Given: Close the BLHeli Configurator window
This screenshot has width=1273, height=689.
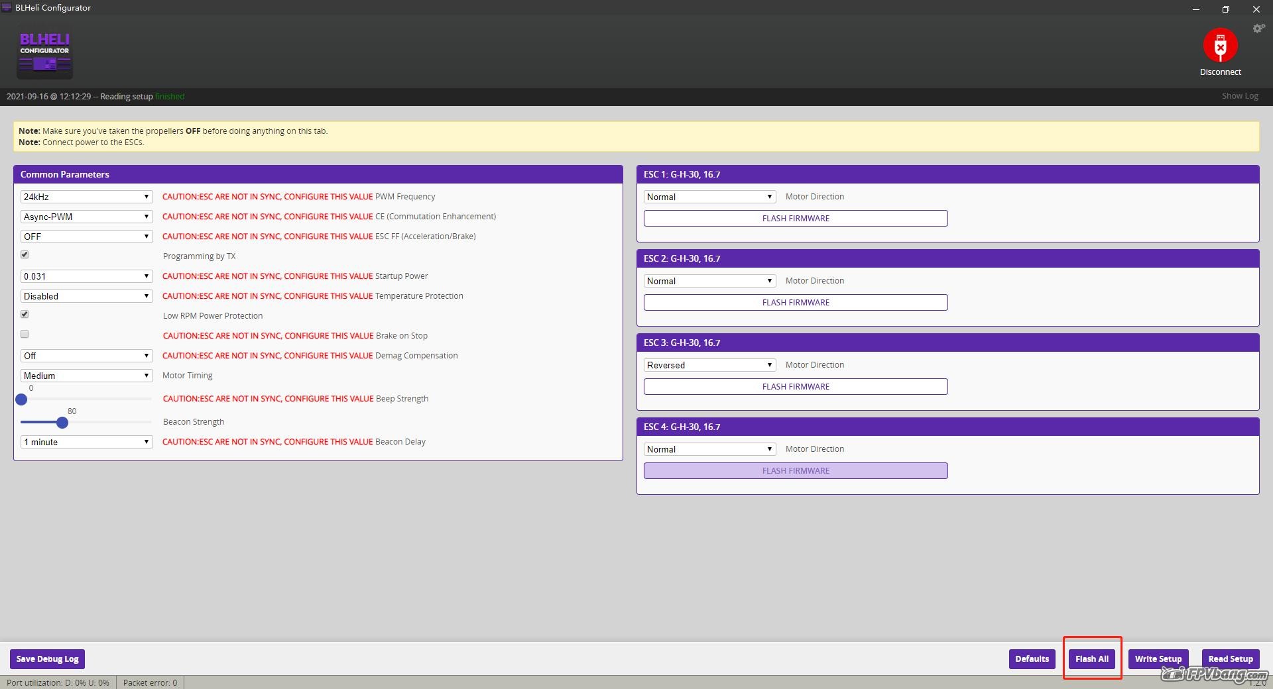Looking at the screenshot, I should tap(1256, 9).
